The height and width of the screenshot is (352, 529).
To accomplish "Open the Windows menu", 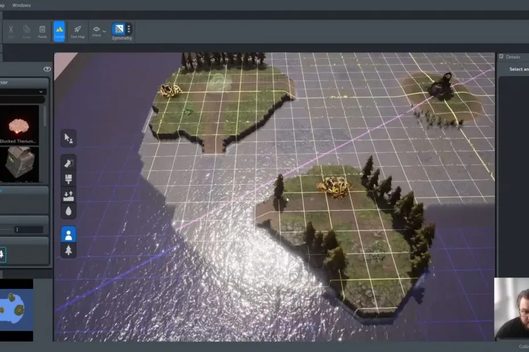I will [x=22, y=5].
